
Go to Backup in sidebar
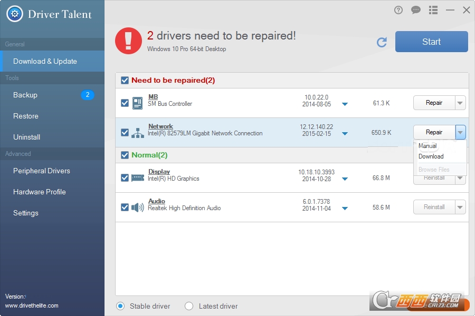52,95
